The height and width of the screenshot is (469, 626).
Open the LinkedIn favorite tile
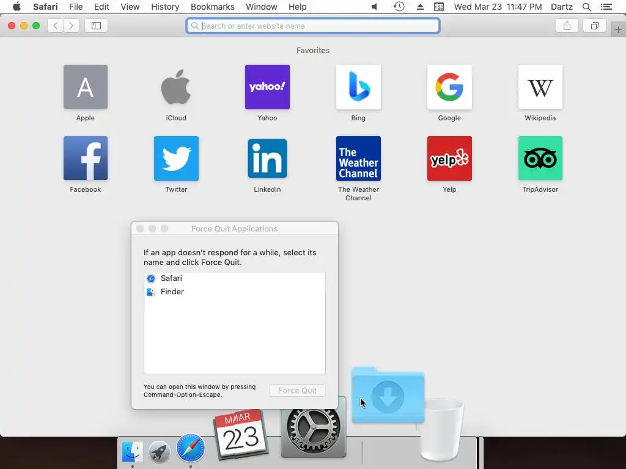pyautogui.click(x=267, y=158)
